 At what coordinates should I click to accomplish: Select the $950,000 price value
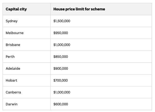pos(61,33)
